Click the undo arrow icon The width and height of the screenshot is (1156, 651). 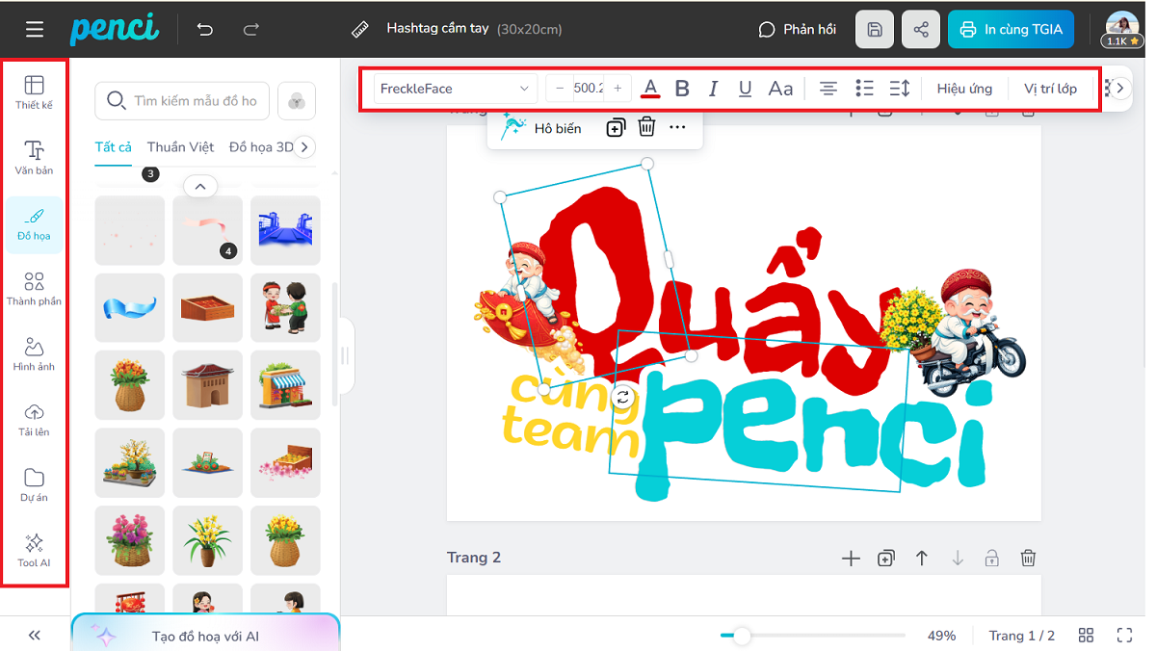205,30
